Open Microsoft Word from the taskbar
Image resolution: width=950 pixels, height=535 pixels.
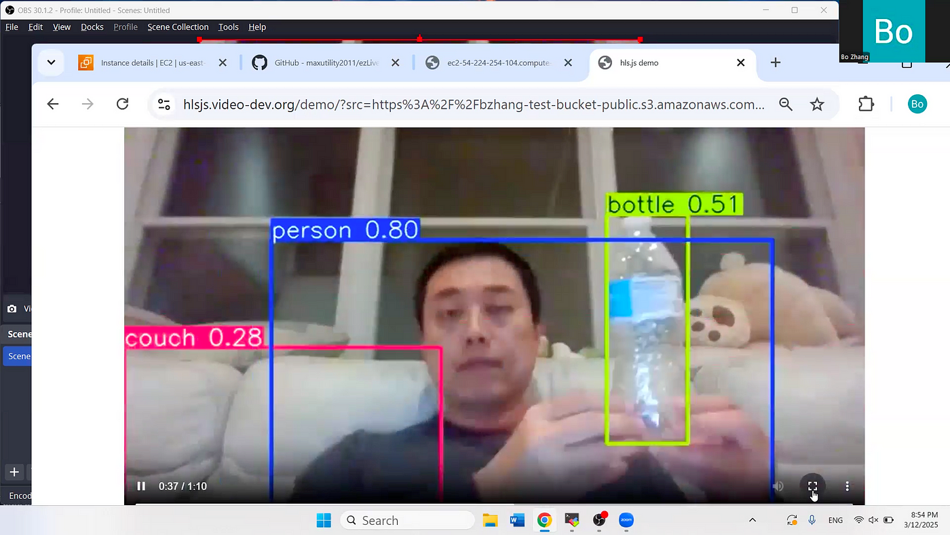[517, 521]
